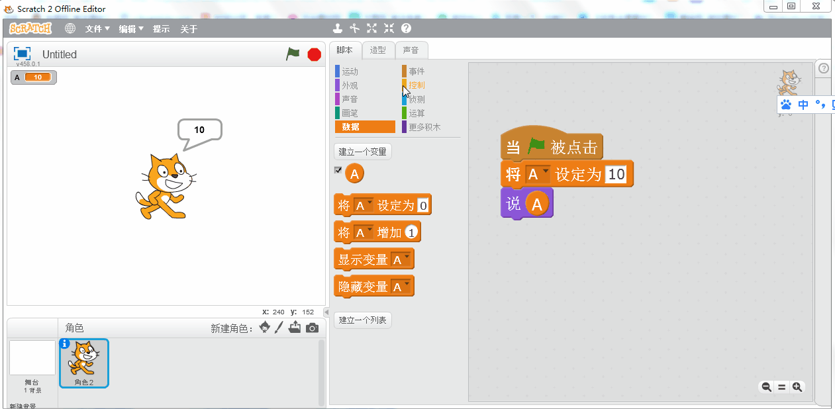The height and width of the screenshot is (409, 835).
Task: Select the scissors delete tool
Action: tap(355, 28)
